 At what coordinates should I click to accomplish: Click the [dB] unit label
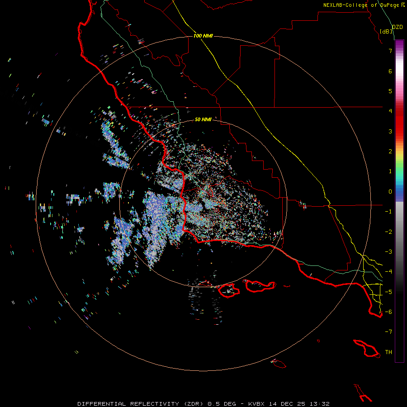[386, 31]
